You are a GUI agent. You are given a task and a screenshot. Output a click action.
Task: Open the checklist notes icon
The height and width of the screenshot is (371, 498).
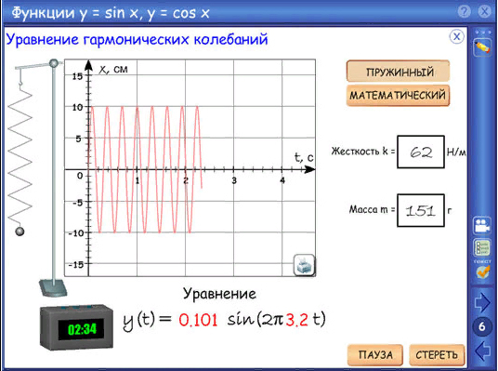pos(482,248)
